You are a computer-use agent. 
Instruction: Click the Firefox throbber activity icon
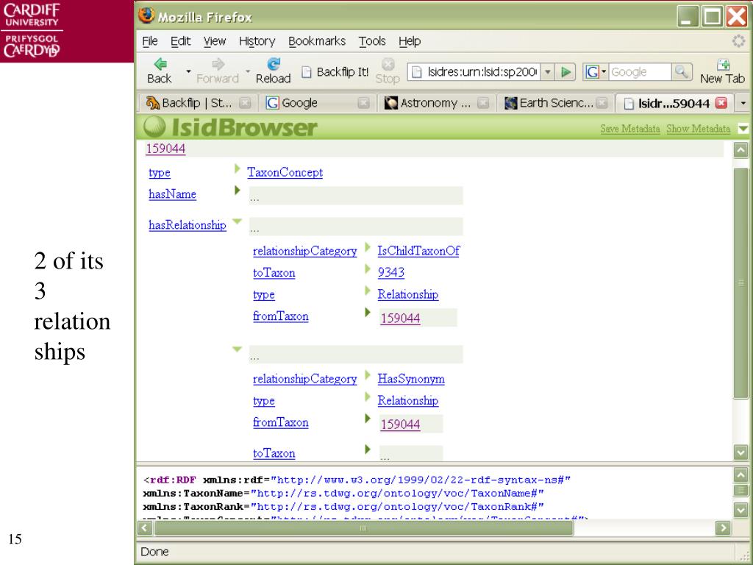[738, 41]
